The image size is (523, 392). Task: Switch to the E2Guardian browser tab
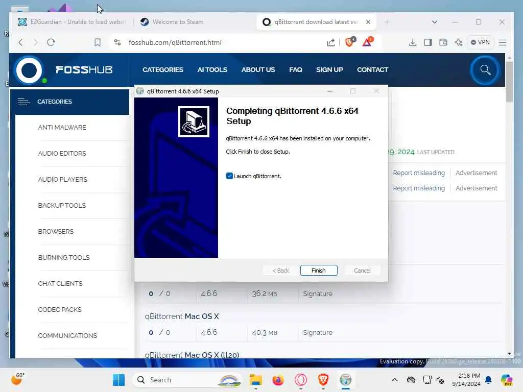point(72,22)
